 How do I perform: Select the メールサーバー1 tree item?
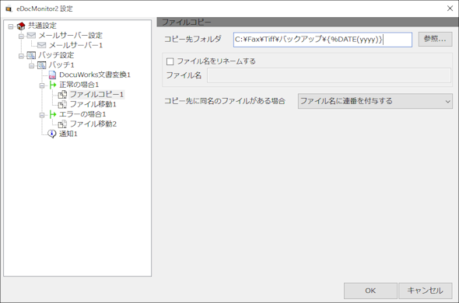(75, 45)
